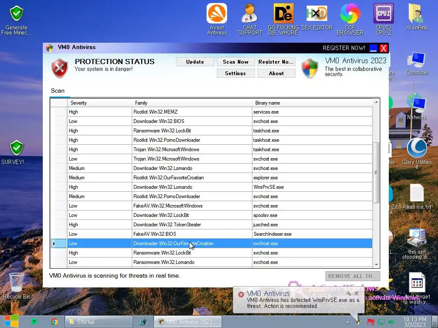Click the red Action Center flag tray icon
Screen dimensions: 438x328
370,322
